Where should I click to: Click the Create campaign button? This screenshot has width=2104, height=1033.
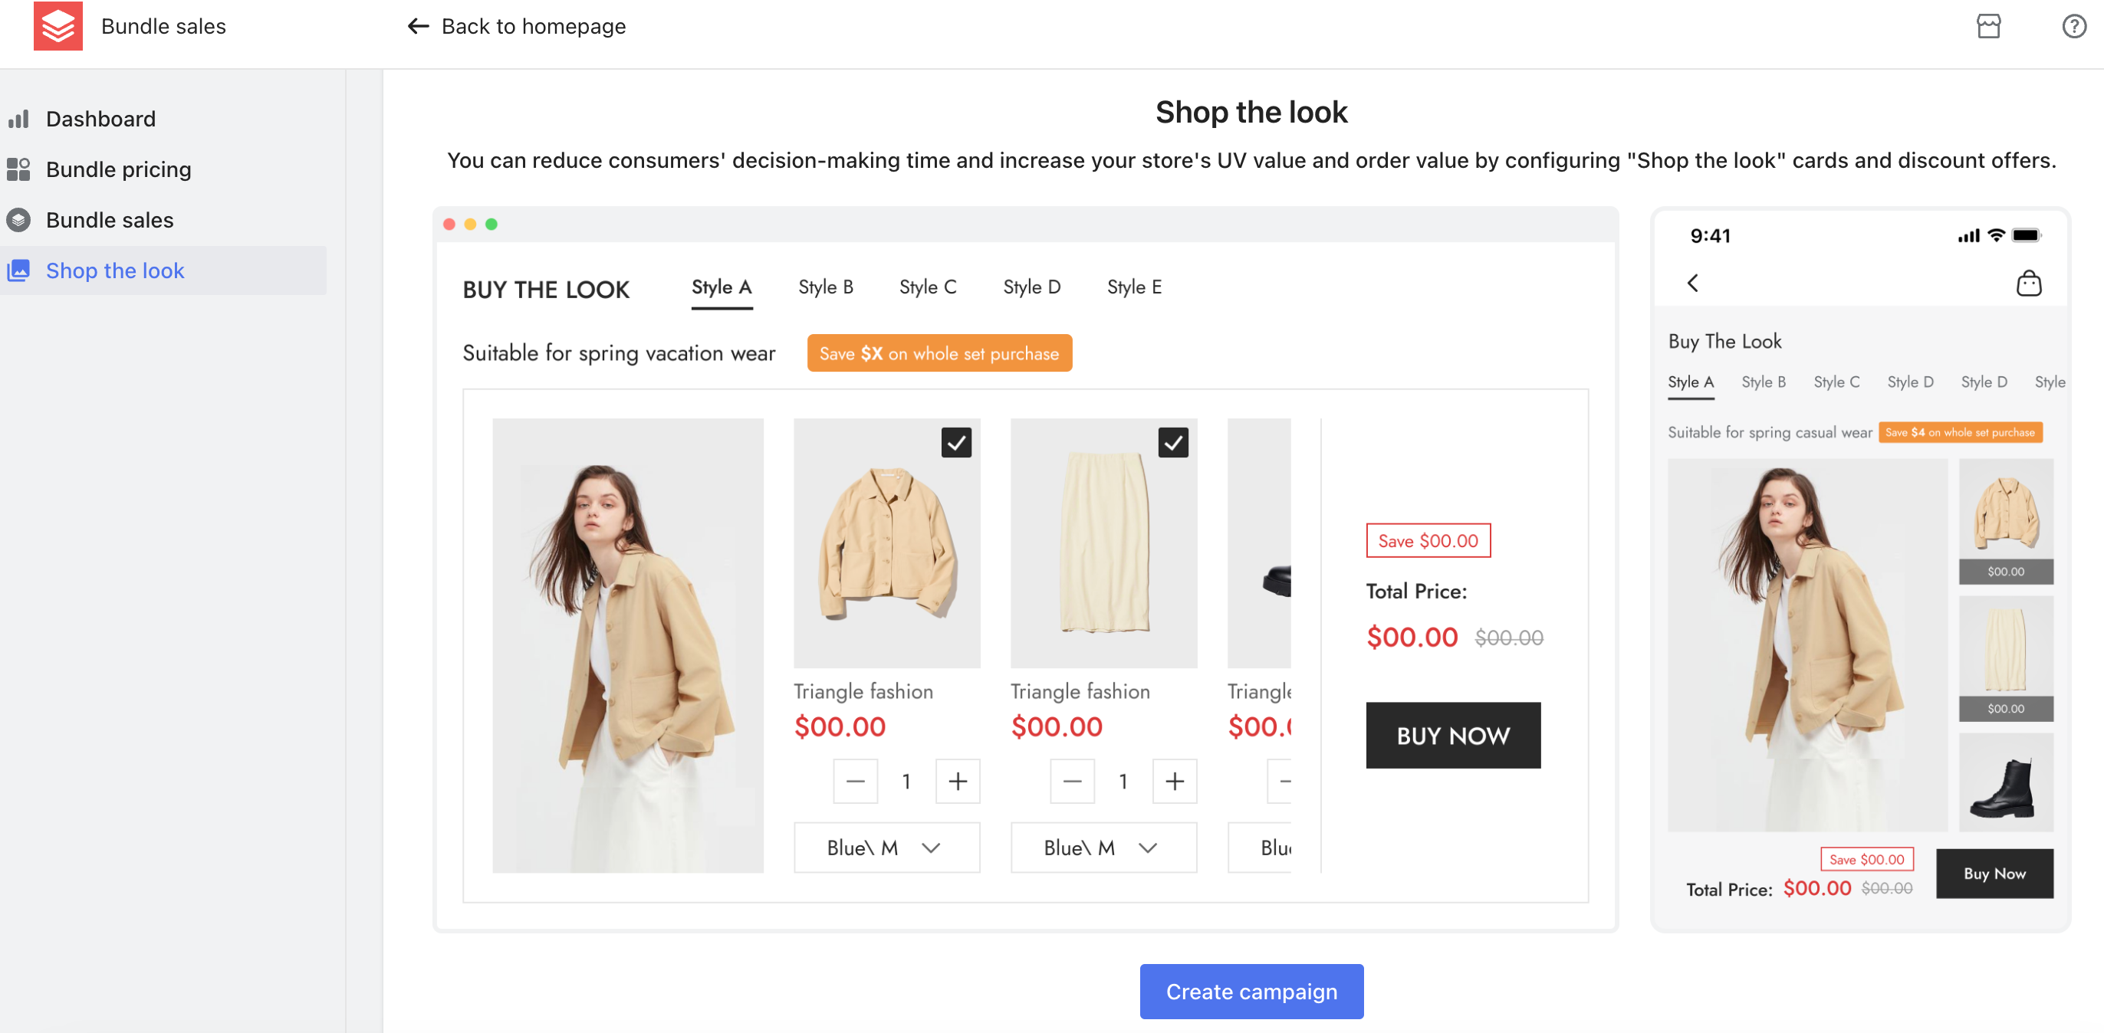1251,992
